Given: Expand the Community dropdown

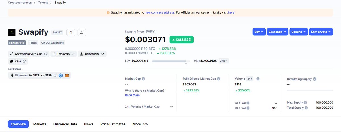Looking at the screenshot, I should coord(92,54).
